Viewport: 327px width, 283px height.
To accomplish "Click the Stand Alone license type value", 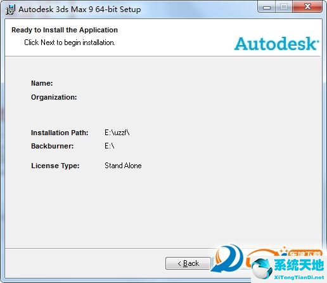I will tap(123, 166).
